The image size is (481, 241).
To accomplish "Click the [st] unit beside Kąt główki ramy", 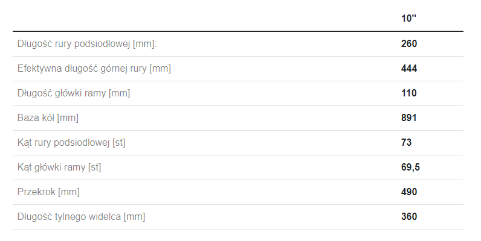I will click(x=95, y=167).
